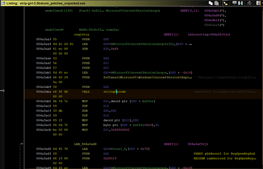Click the address 004a3aa3
Image resolution: width=263 pixels, height=169 pixels.
point(43,39)
